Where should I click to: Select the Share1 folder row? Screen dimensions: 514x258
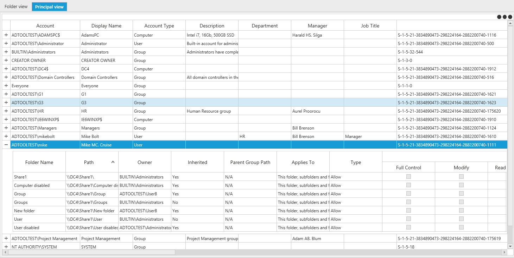pyautogui.click(x=259, y=177)
